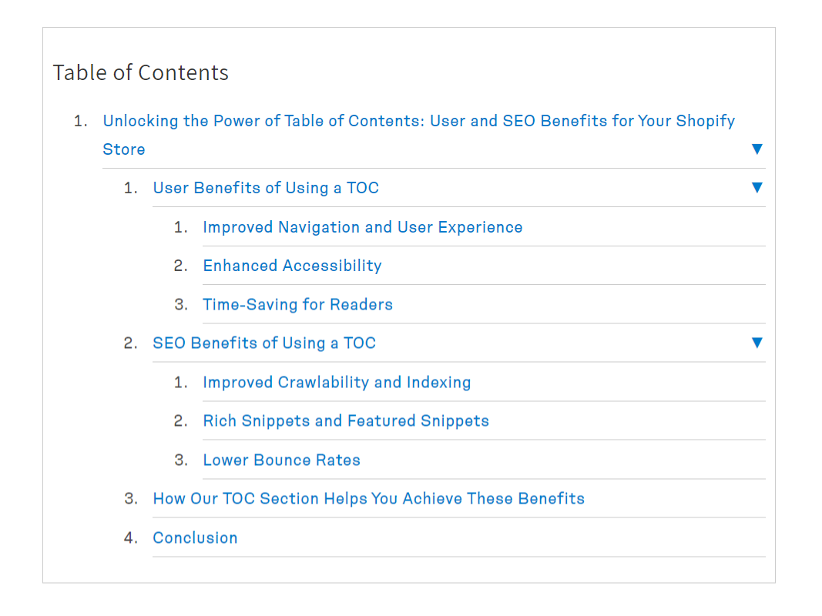Go to User Benefits of Using a TOC
Screen dimensions: 822x616
266,189
